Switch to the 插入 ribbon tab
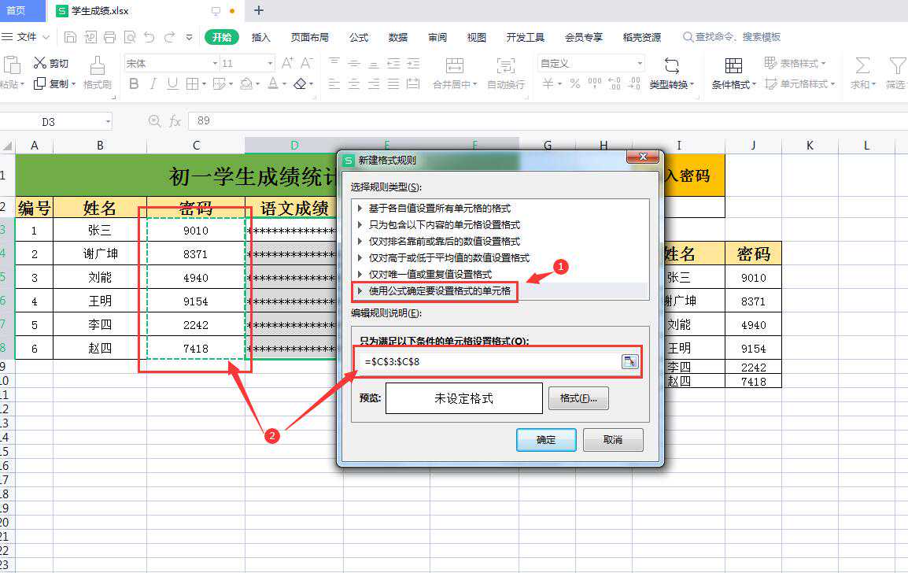 point(260,37)
